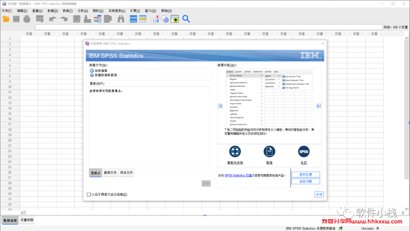This screenshot has height=231, width=410.
Task: Open the 教程 document icon
Action: pos(269,152)
